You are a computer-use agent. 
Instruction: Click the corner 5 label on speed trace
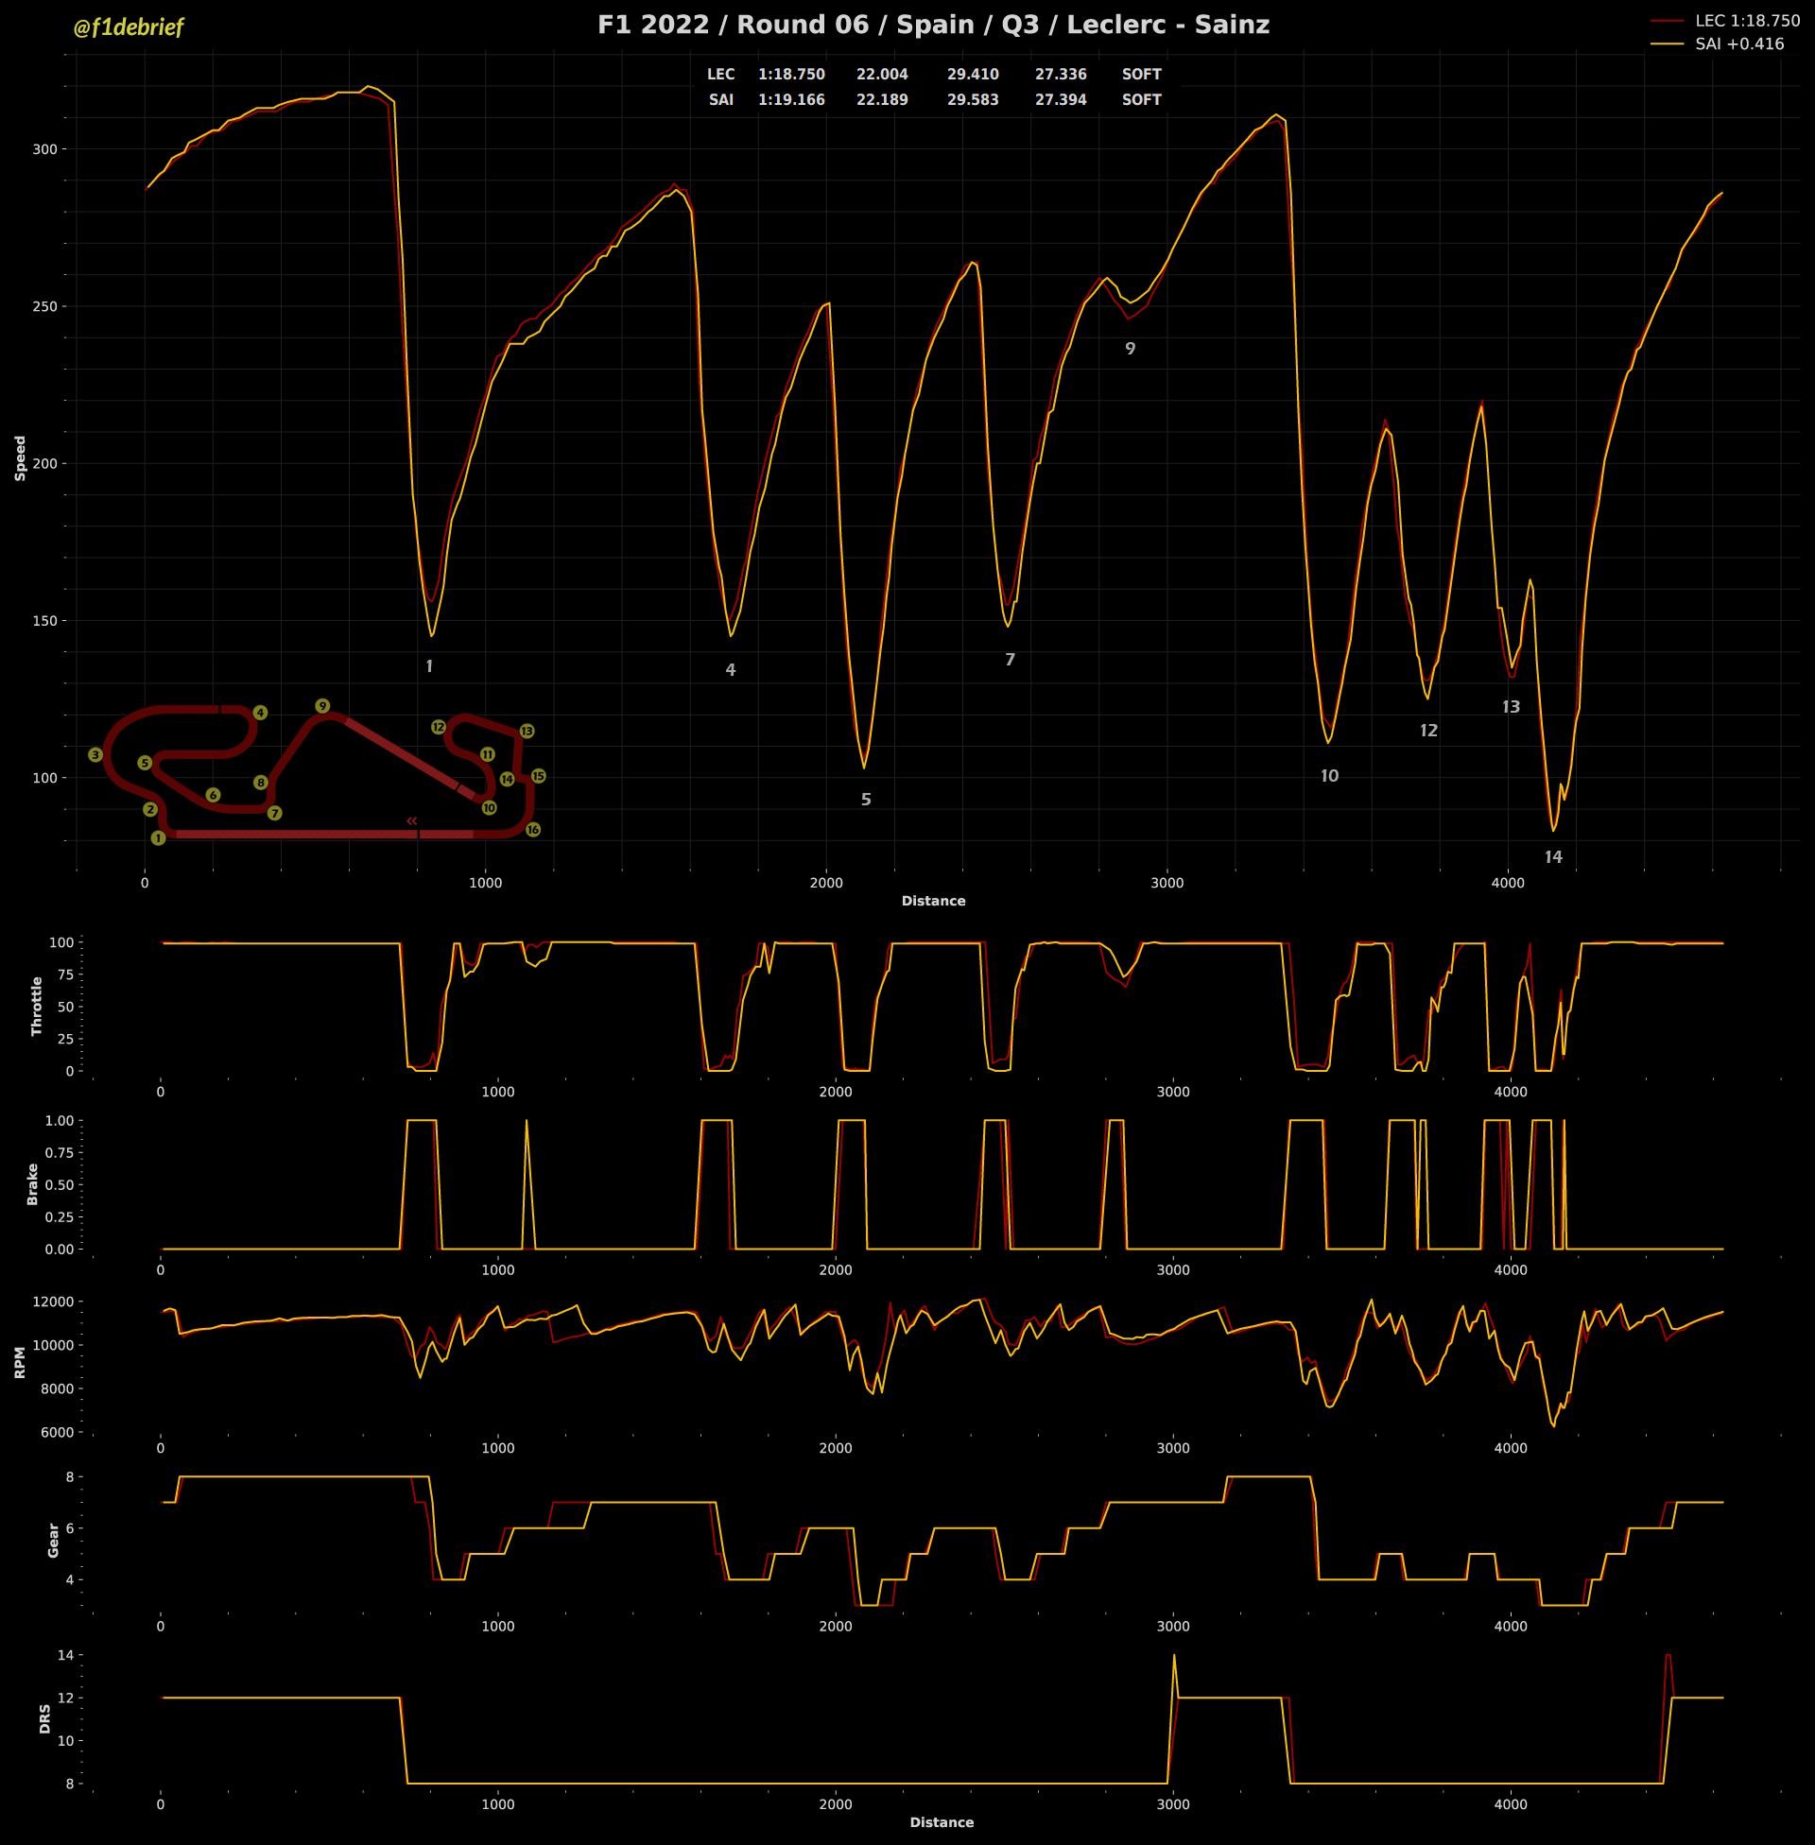(866, 800)
